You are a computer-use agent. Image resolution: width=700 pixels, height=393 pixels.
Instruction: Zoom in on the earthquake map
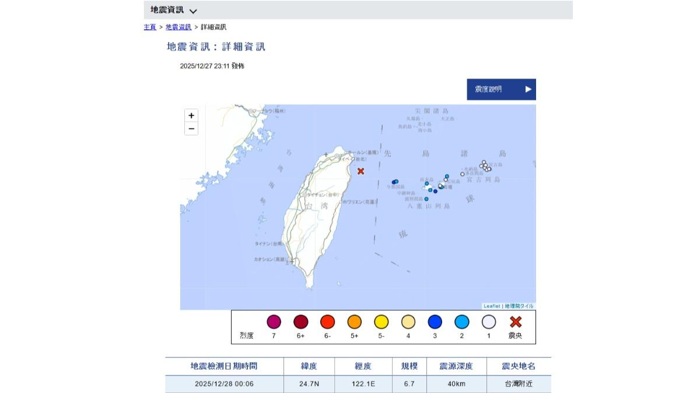pos(191,115)
